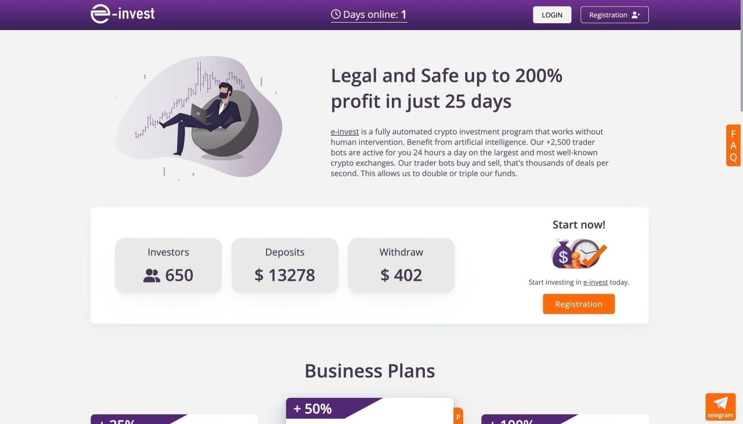Follow the e-invest link in description paragraph
This screenshot has width=743, height=424.
[345, 132]
